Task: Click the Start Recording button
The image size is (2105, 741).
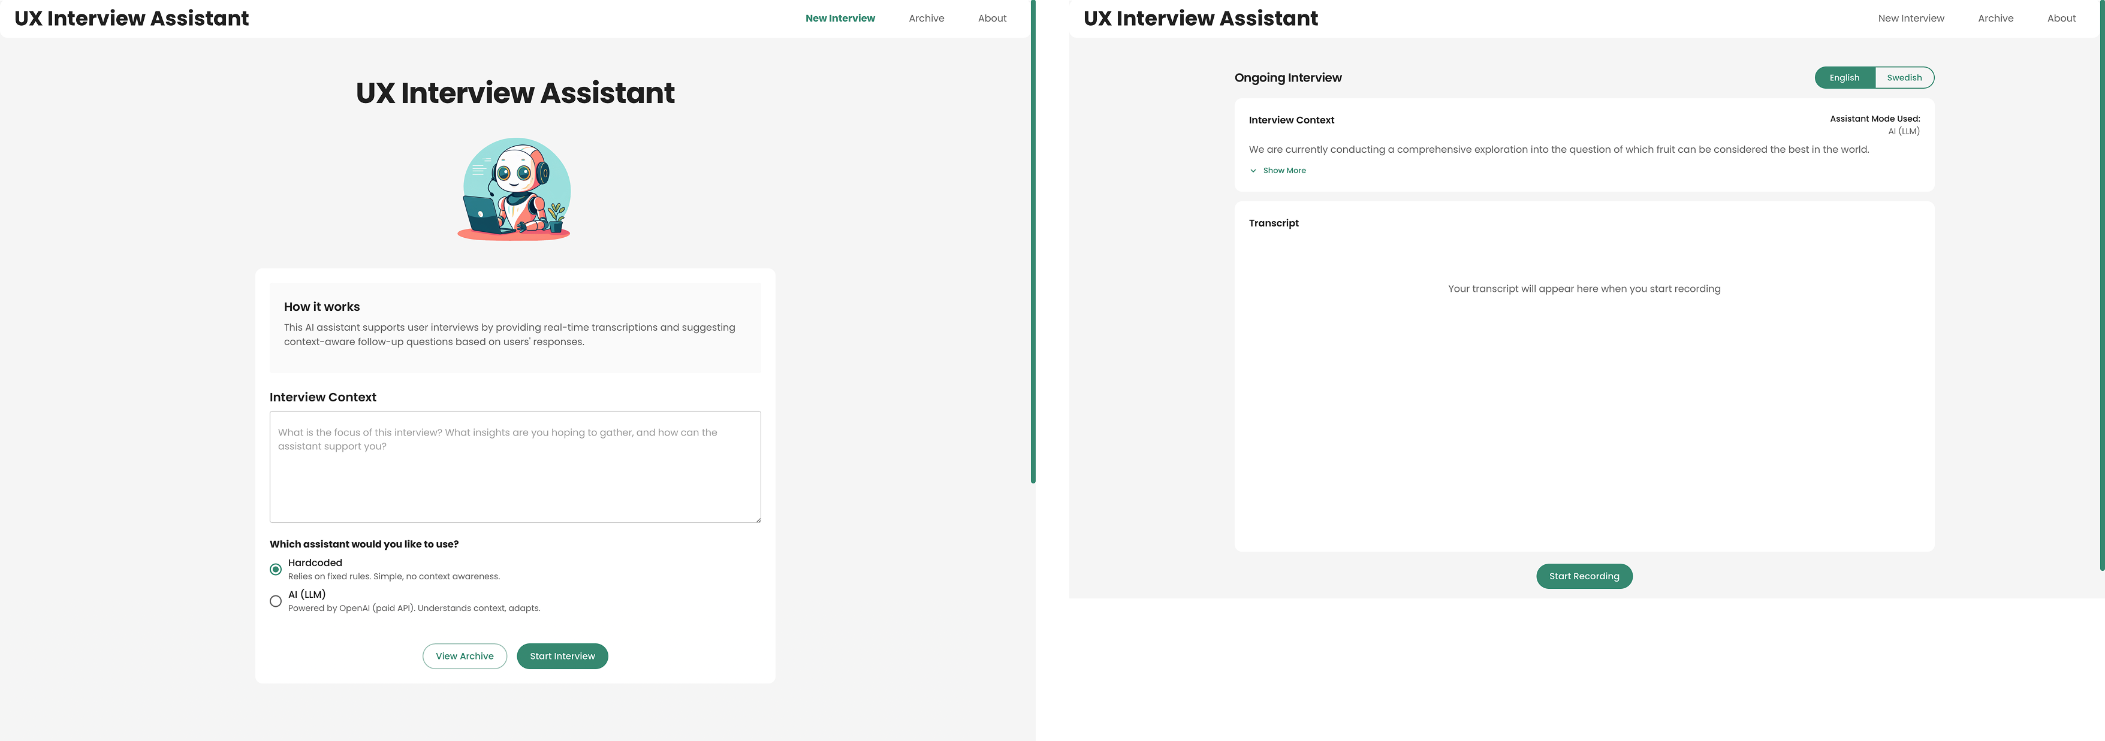Action: point(1584,576)
